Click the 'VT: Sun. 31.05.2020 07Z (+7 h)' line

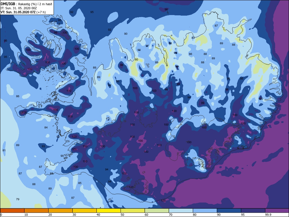(23, 12)
